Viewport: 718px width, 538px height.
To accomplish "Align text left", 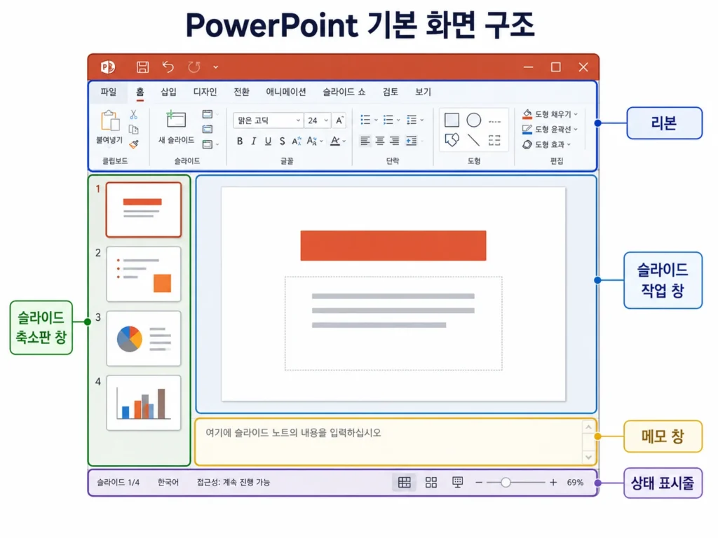I will click(x=365, y=141).
